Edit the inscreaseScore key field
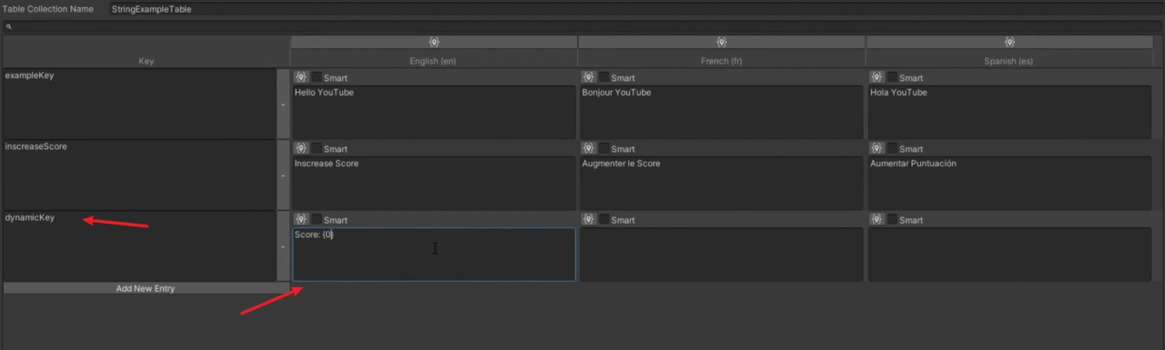 point(139,175)
